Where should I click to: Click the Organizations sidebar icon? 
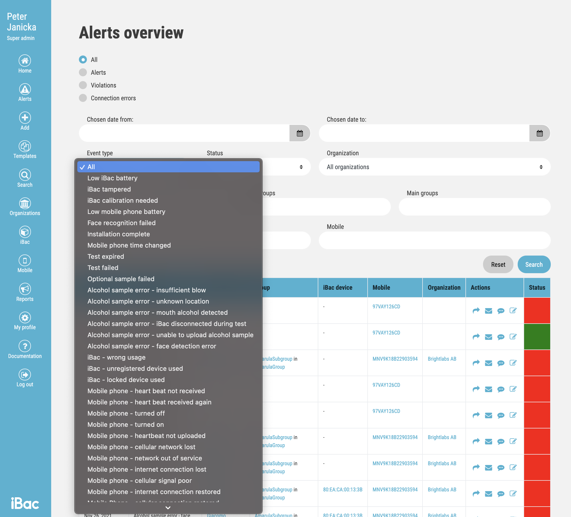coord(25,203)
